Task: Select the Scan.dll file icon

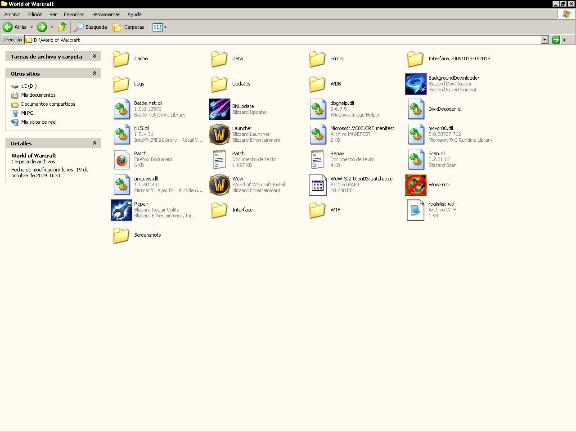Action: click(416, 160)
